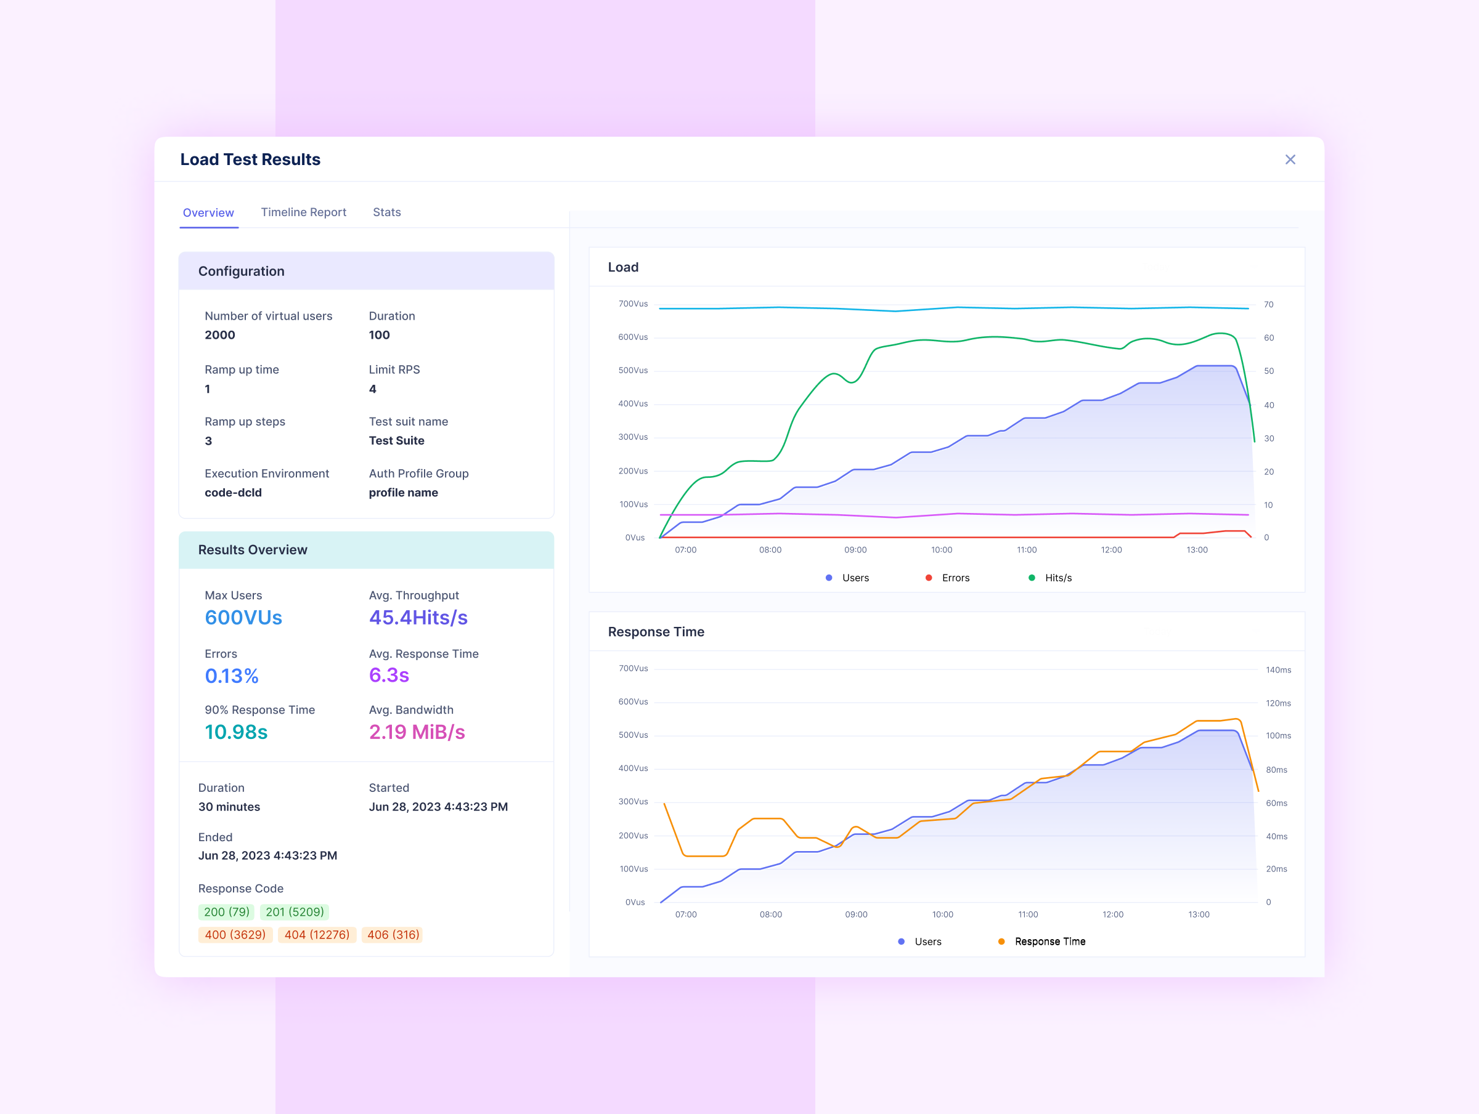Select the Overview tab
Viewport: 1479px width, 1114px height.
click(x=208, y=212)
